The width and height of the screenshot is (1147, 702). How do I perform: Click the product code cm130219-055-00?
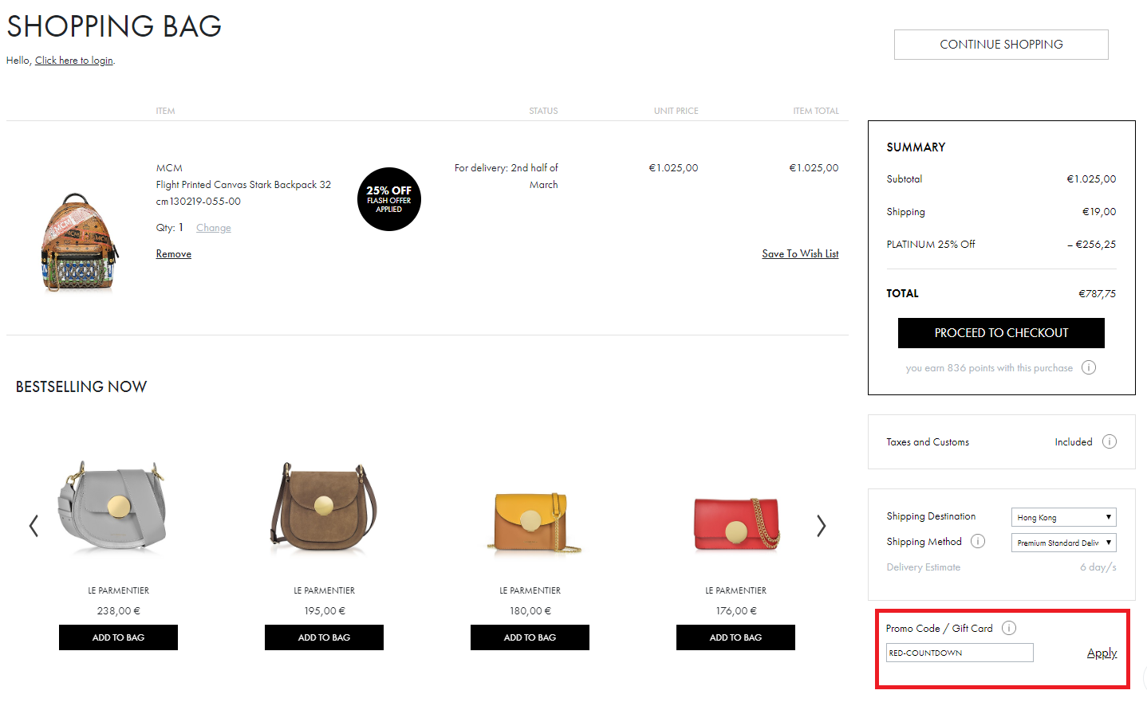point(199,202)
